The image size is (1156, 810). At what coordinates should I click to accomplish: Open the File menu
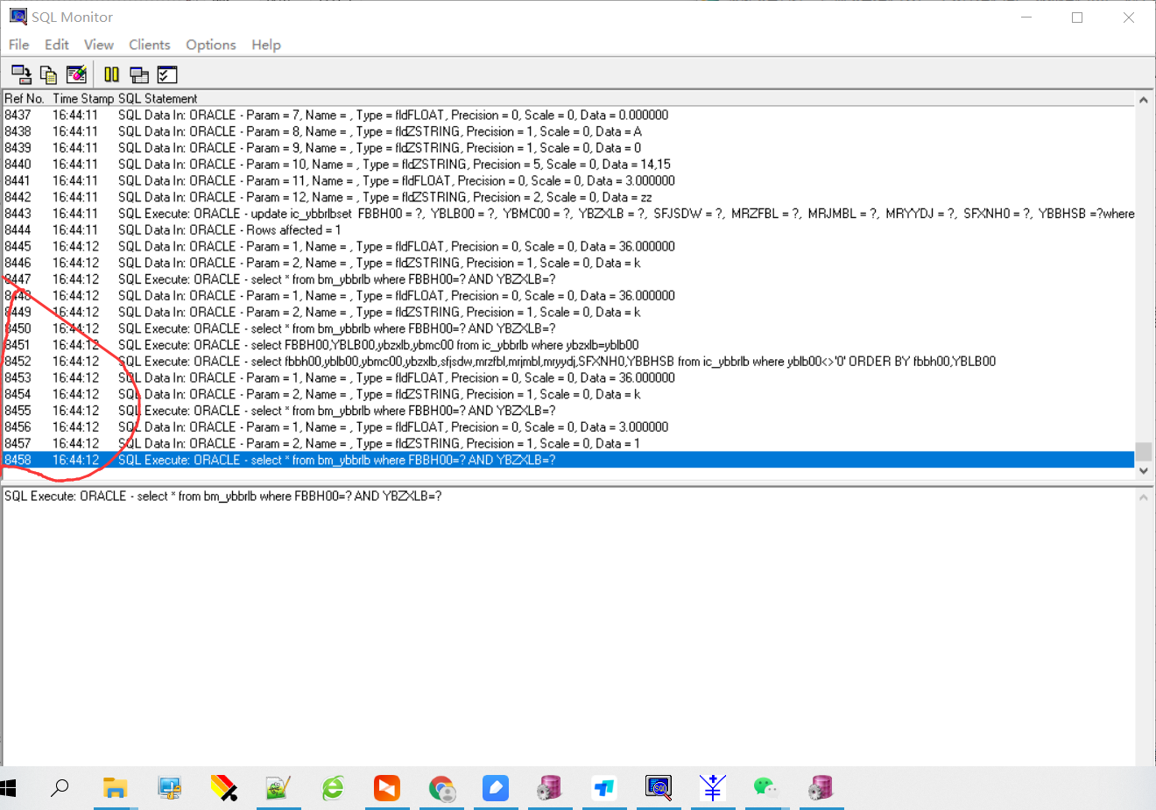pos(19,45)
